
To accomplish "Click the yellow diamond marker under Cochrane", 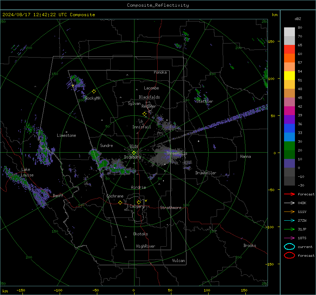I will (120, 203).
